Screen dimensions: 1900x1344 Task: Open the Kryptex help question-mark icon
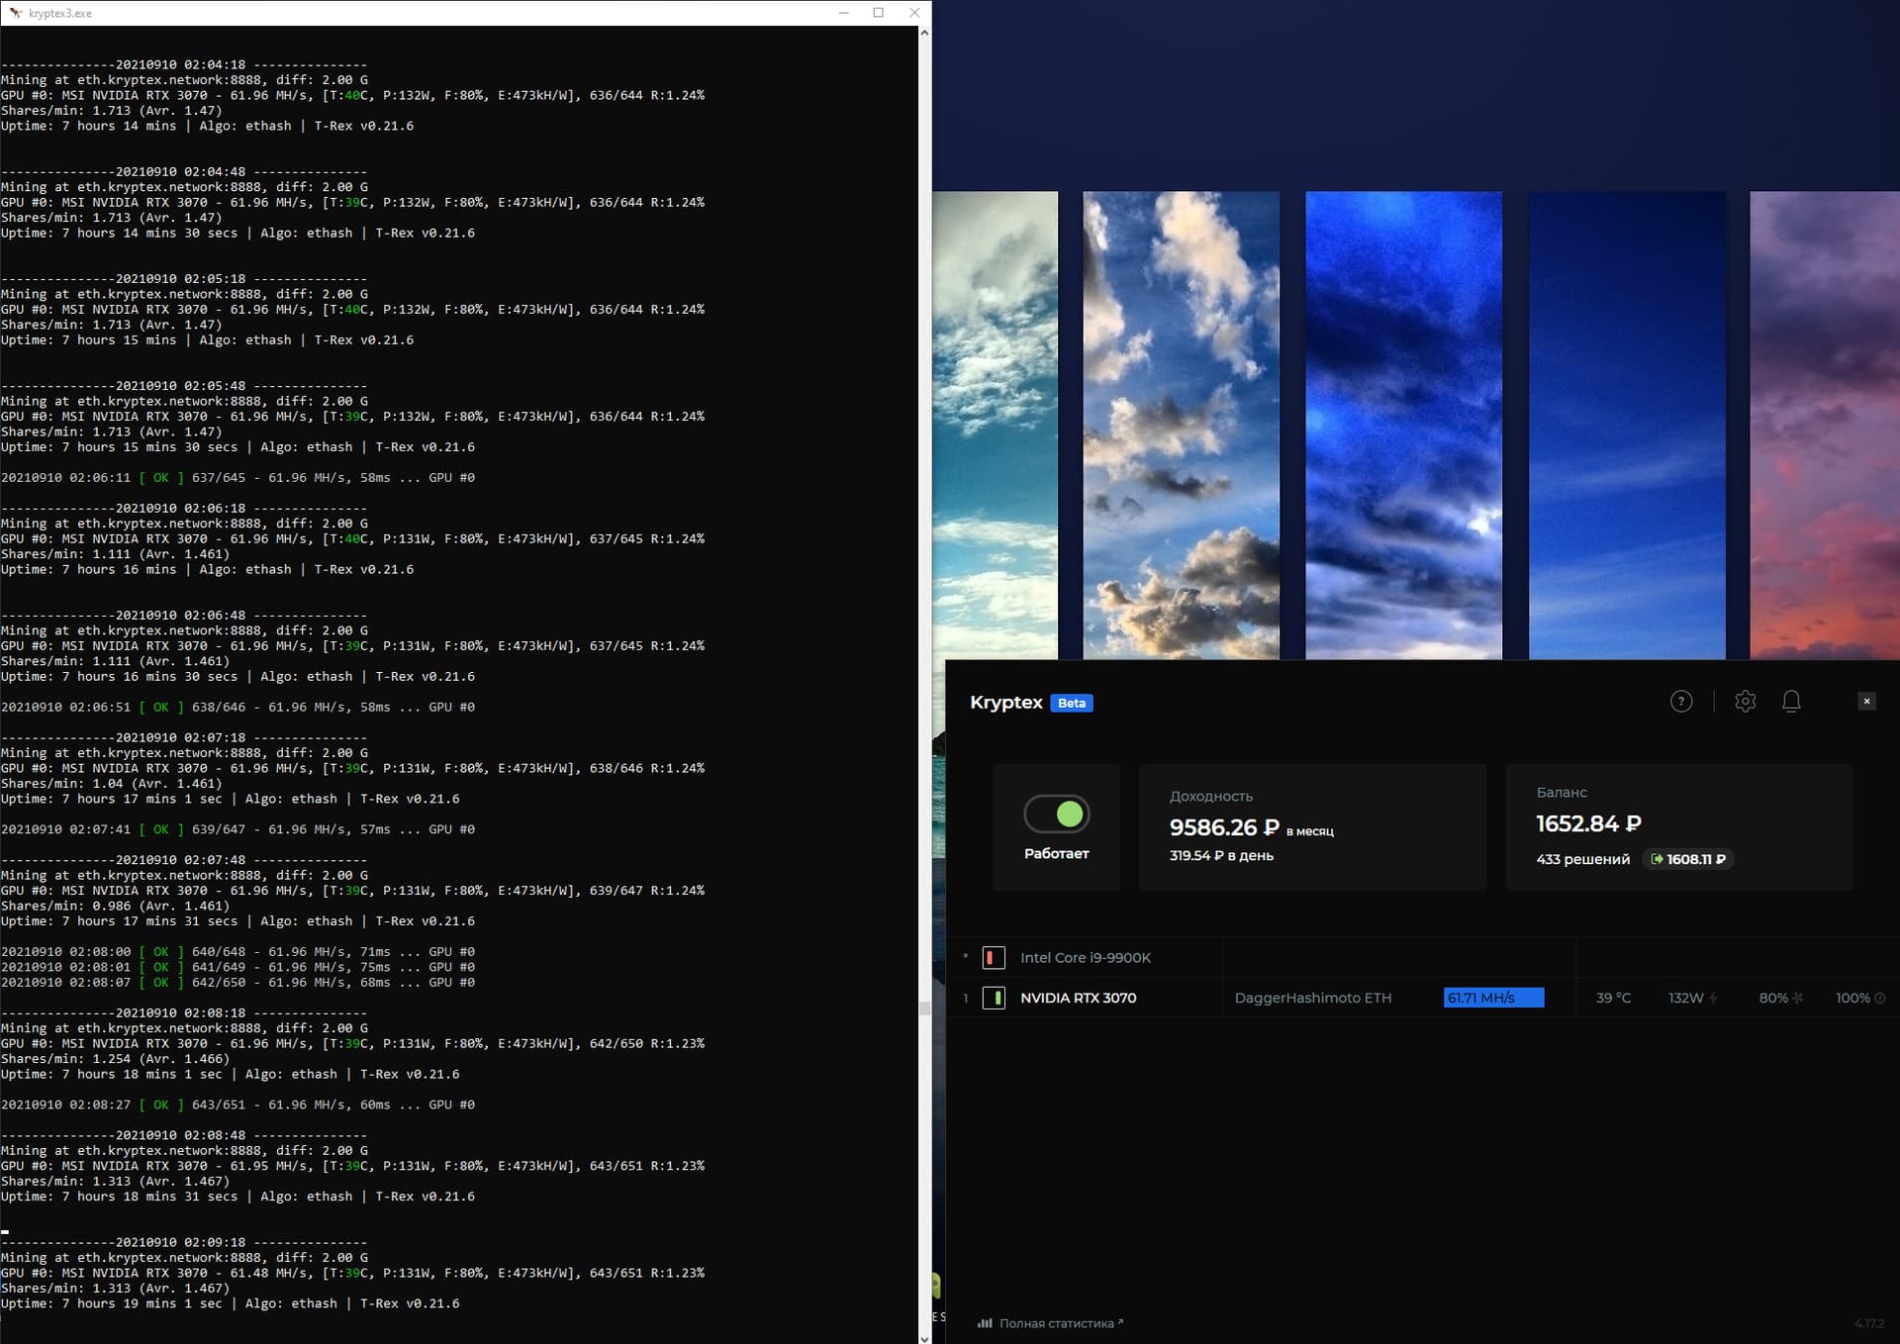(x=1681, y=702)
